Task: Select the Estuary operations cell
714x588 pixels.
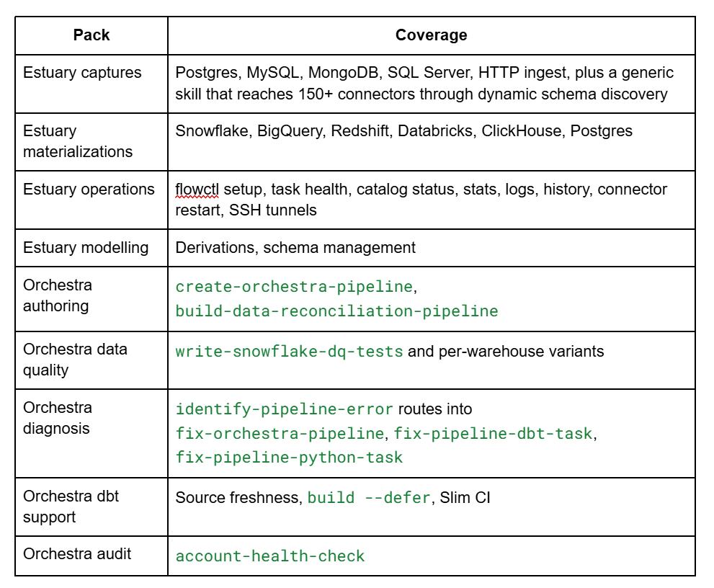Action: click(92, 200)
